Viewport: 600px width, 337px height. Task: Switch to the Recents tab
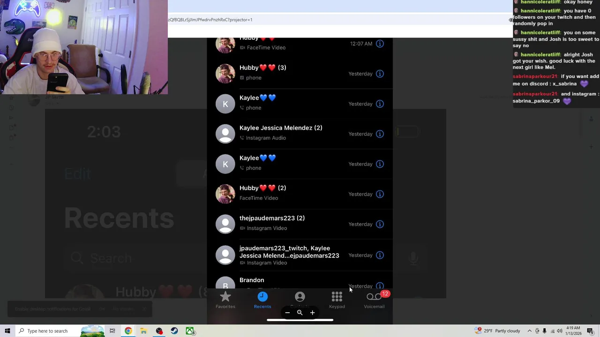[x=262, y=300]
